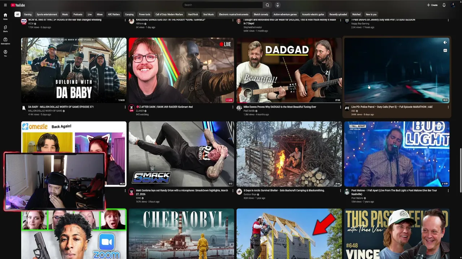Open Outdoor Boys channel name link

pyautogui.click(x=250, y=195)
